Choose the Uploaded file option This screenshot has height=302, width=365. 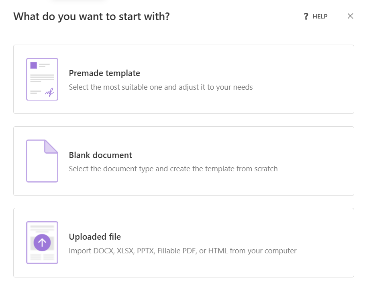184,242
